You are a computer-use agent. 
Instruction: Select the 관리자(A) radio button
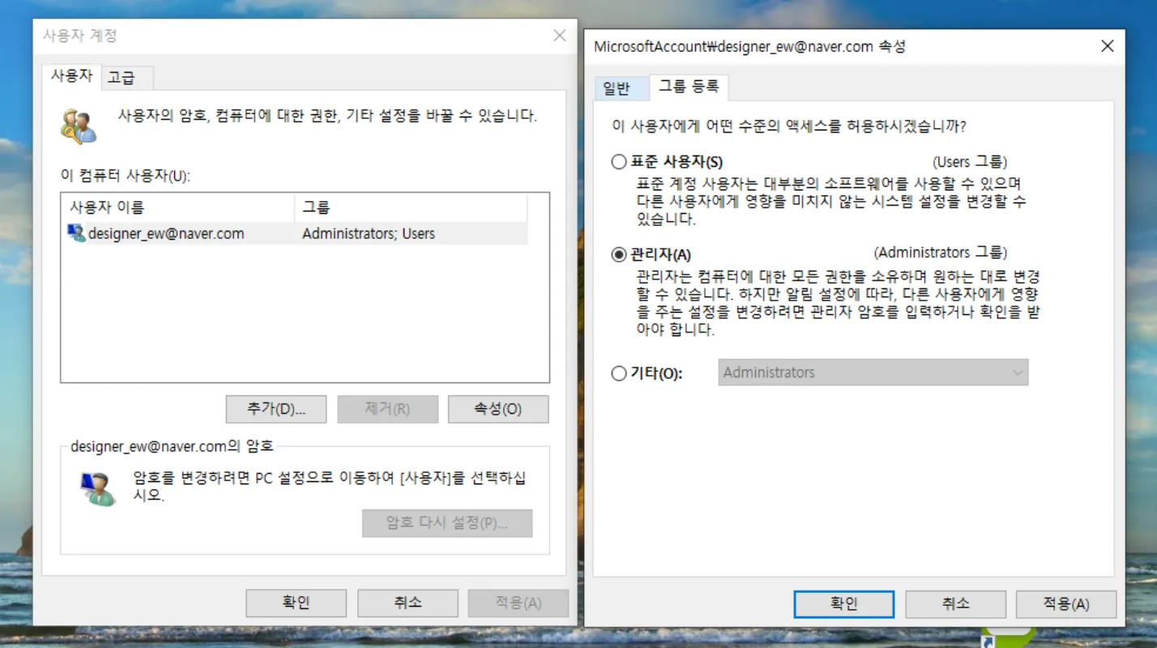(617, 252)
